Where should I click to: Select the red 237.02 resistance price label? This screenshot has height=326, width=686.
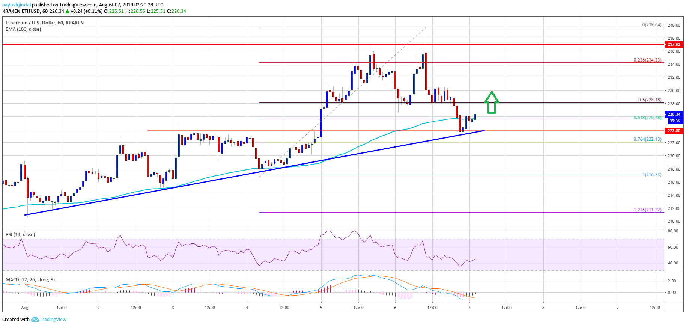coord(674,44)
